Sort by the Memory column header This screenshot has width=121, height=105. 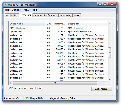pos(59,24)
